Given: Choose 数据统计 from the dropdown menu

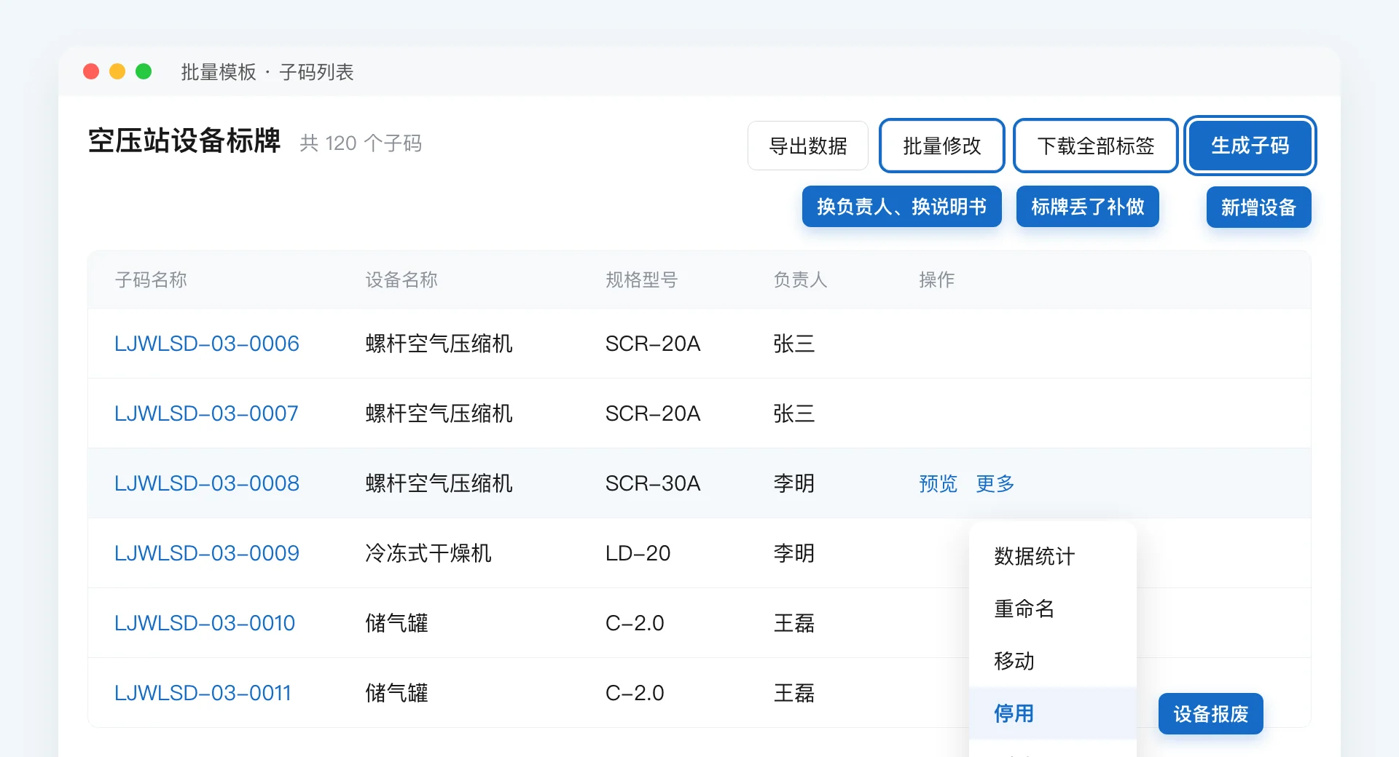Looking at the screenshot, I should click(1053, 556).
